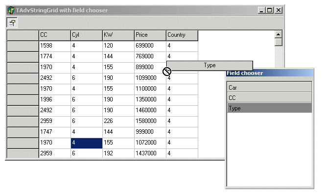
Task: Select KW cell 155 in 1100000 row
Action: (x=118, y=89)
